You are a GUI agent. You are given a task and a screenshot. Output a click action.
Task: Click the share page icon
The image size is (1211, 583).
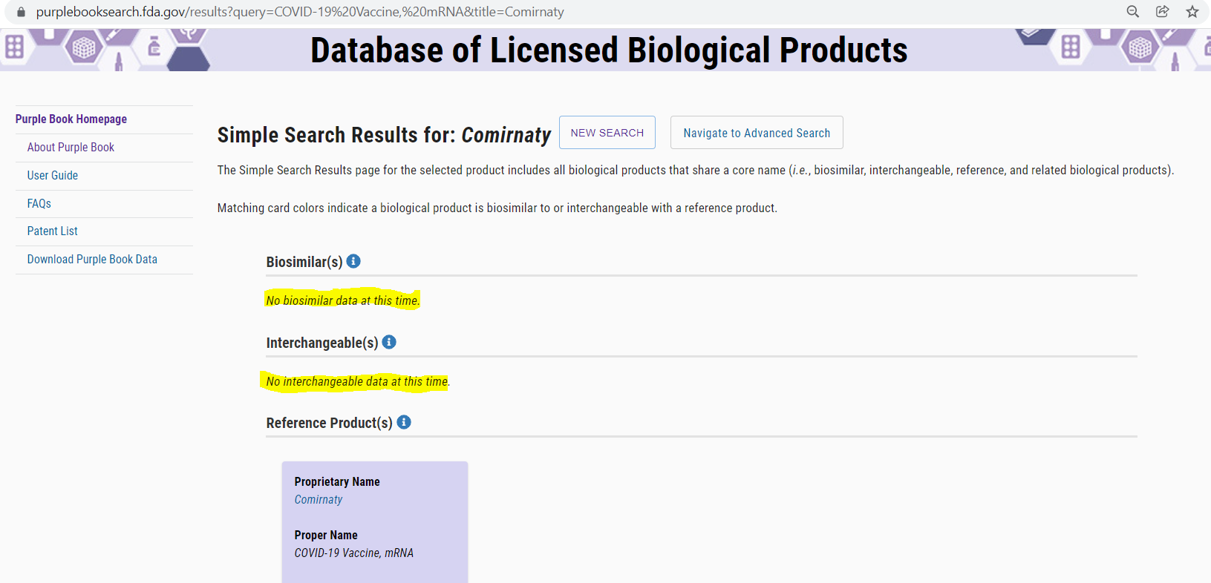pyautogui.click(x=1162, y=12)
